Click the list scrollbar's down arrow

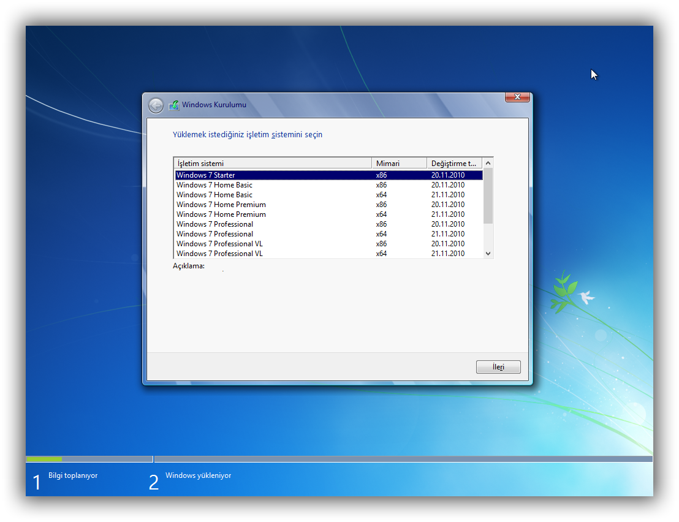coord(488,254)
